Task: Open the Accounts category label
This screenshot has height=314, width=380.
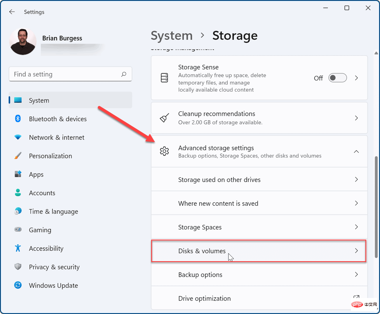Action: click(42, 193)
